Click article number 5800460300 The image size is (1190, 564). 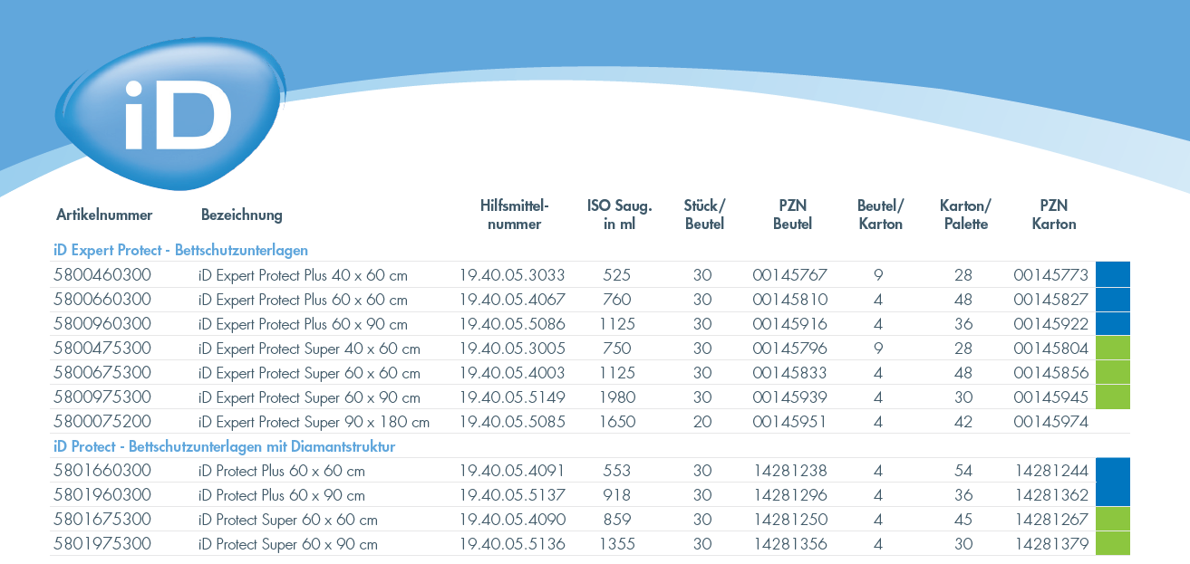[x=102, y=274]
